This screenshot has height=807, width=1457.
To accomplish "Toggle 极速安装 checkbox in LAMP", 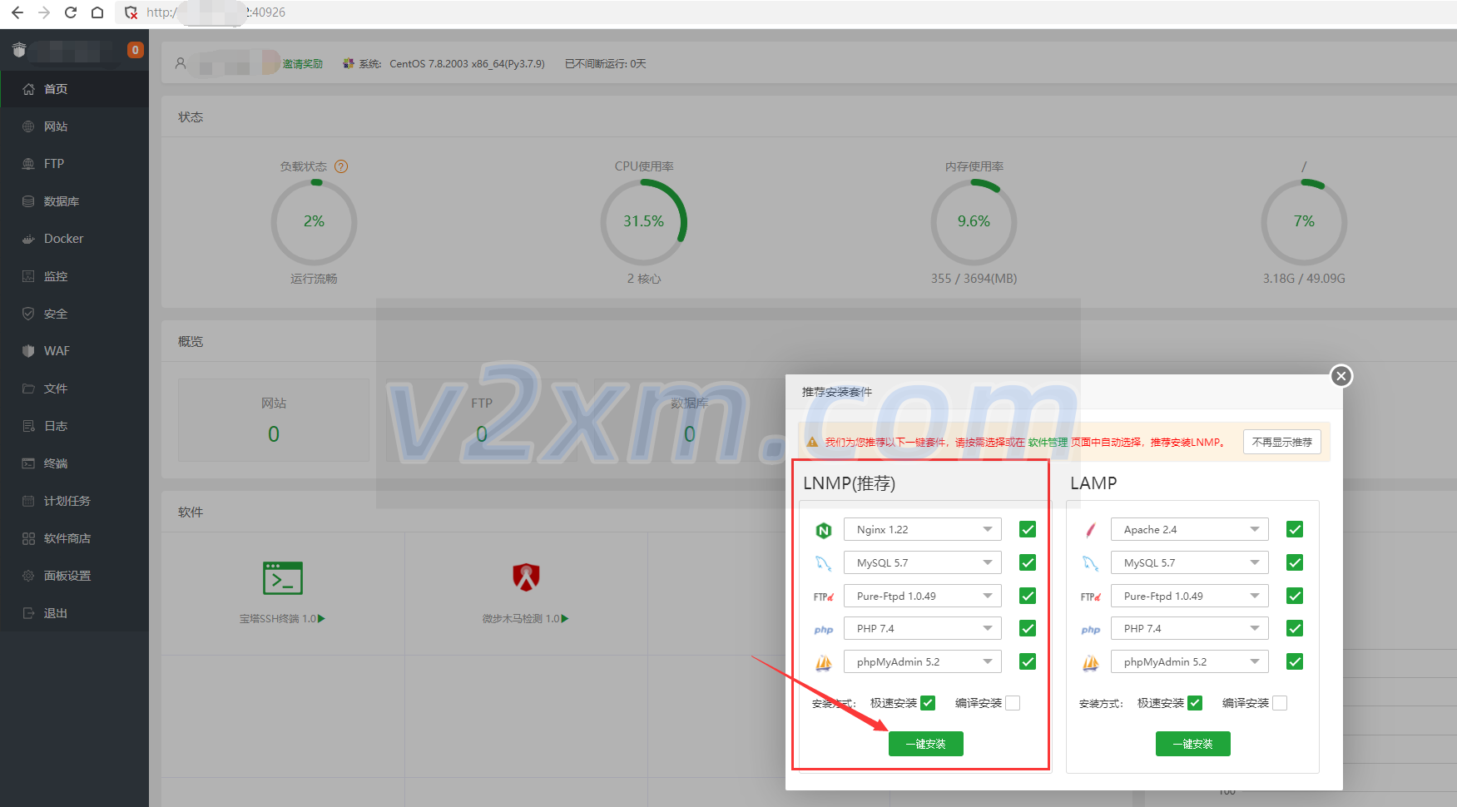I will (x=1195, y=703).
